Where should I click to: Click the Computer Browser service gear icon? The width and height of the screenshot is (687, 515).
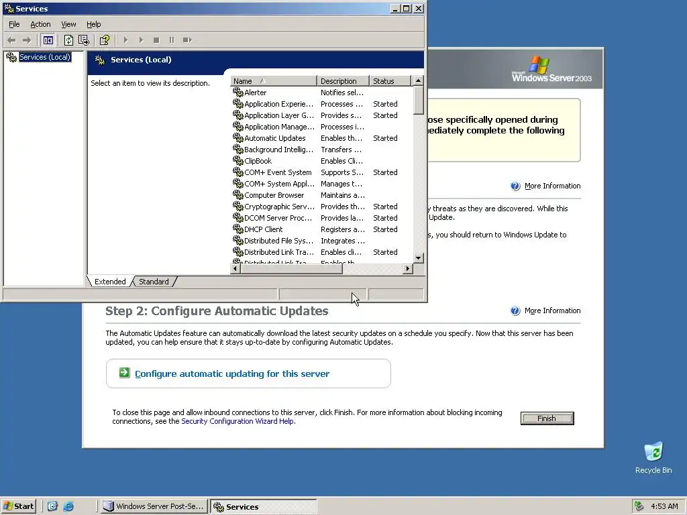coord(238,195)
